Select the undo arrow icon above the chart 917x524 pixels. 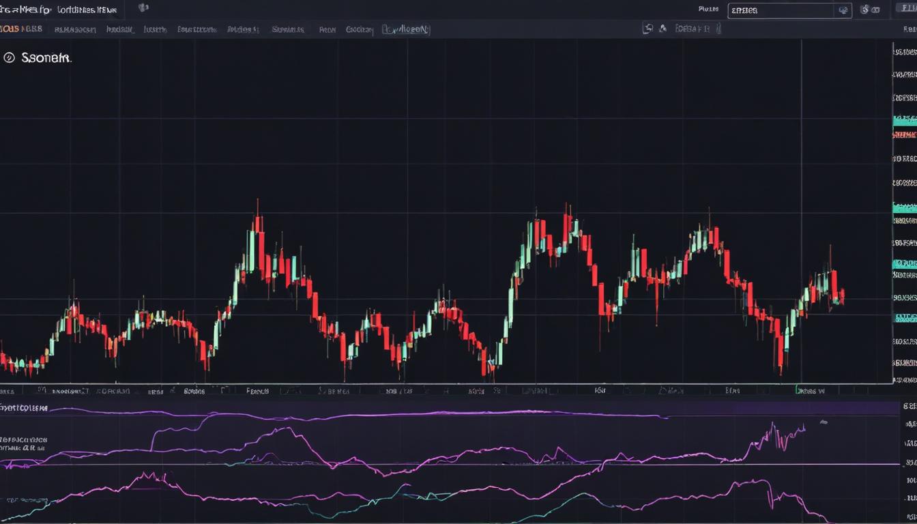(647, 28)
